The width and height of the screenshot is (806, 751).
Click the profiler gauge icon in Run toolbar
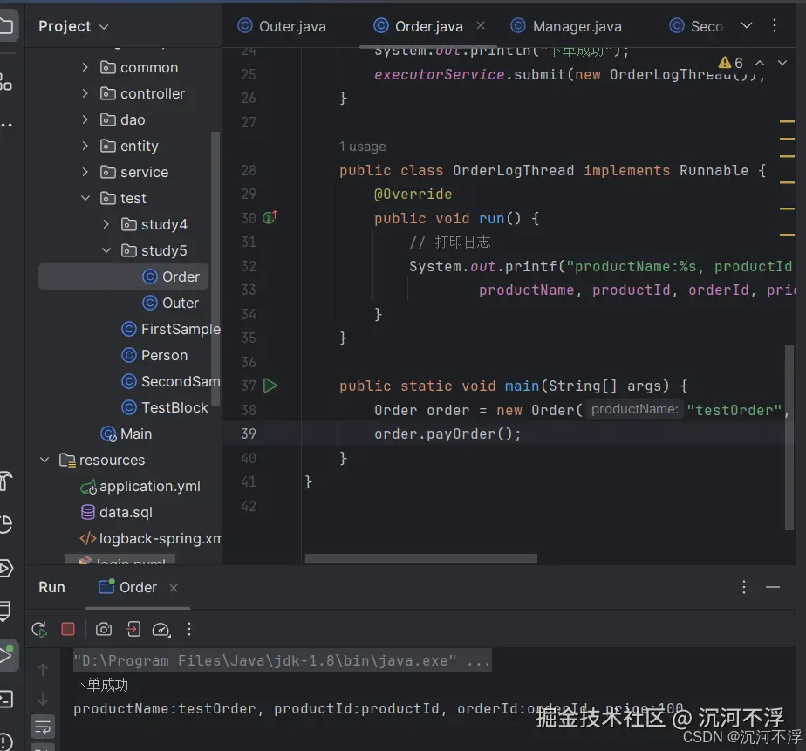(x=161, y=630)
